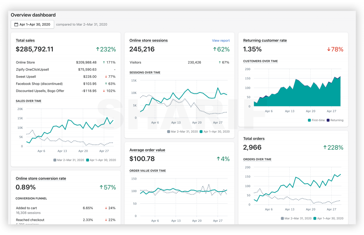Click the red down arrow beside 78%
This screenshot has width=364, height=235.
click(x=329, y=49)
